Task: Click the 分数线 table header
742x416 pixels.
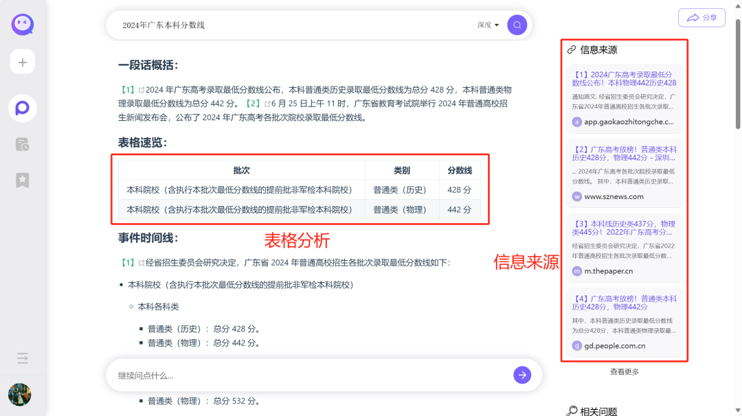Action: 460,170
